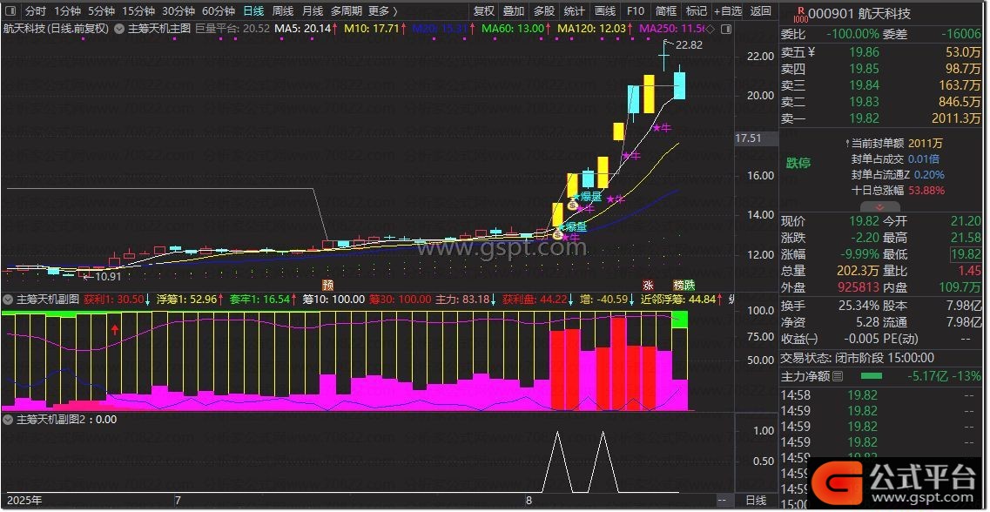Viewport: 990px width, 512px height.
Task: Click the boxed 最低 value 19.82
Action: 966,255
